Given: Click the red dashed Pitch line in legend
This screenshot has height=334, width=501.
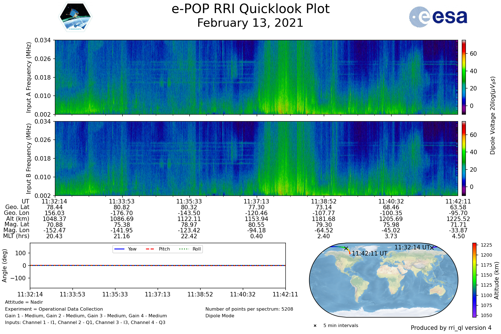Looking at the screenshot, I should click(x=150, y=249).
